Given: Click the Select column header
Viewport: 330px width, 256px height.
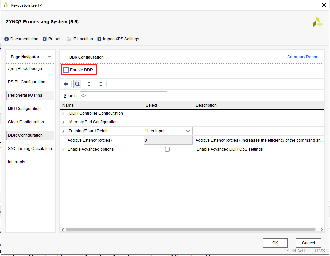Looking at the screenshot, I should click(168, 105).
